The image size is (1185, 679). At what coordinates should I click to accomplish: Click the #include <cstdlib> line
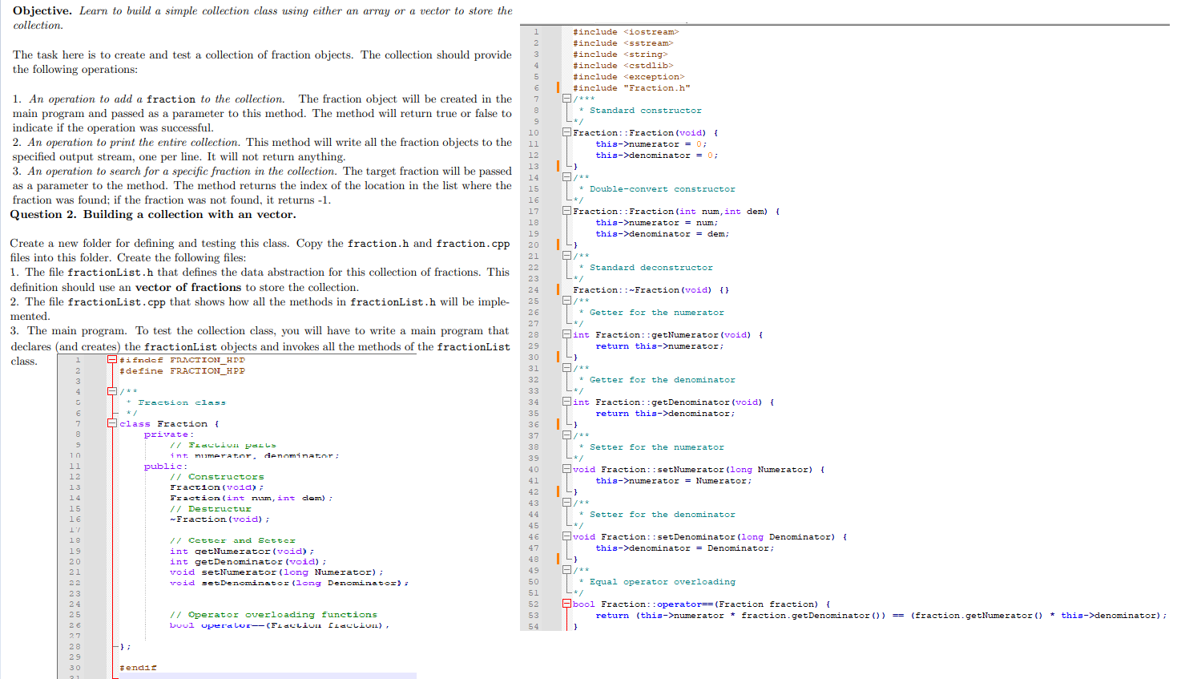623,66
